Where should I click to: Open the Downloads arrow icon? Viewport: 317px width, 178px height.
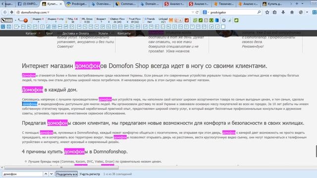[x=283, y=12]
